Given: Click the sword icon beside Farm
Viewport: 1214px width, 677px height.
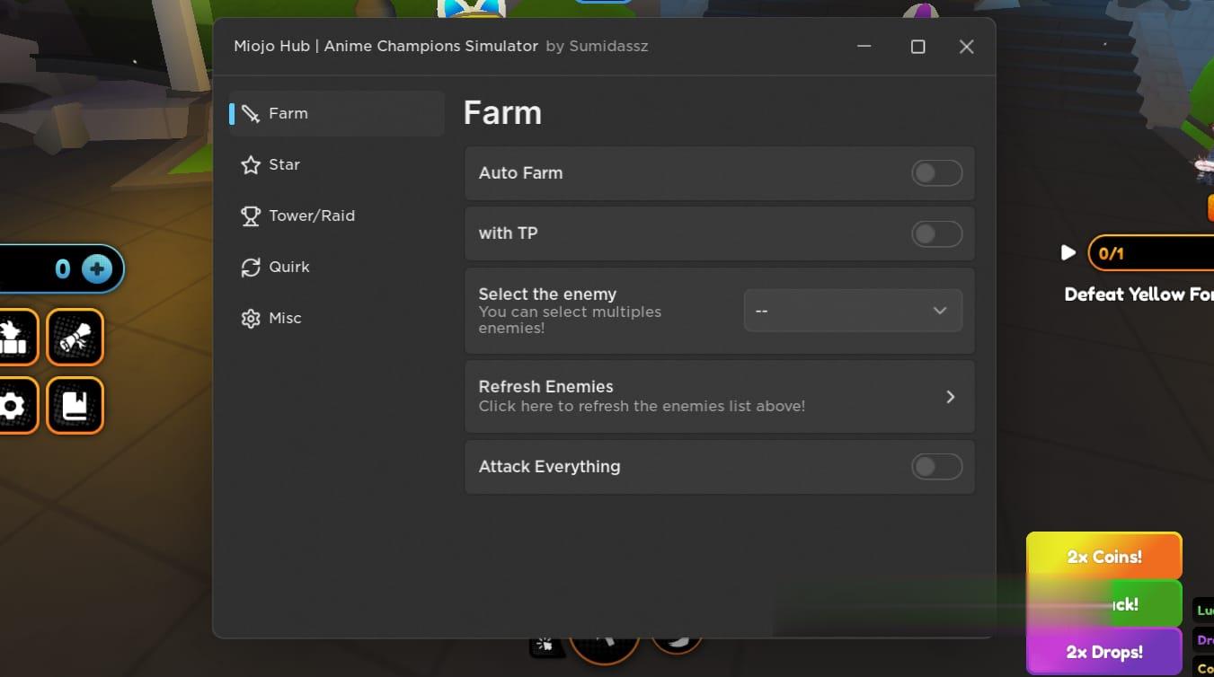Looking at the screenshot, I should 251,114.
